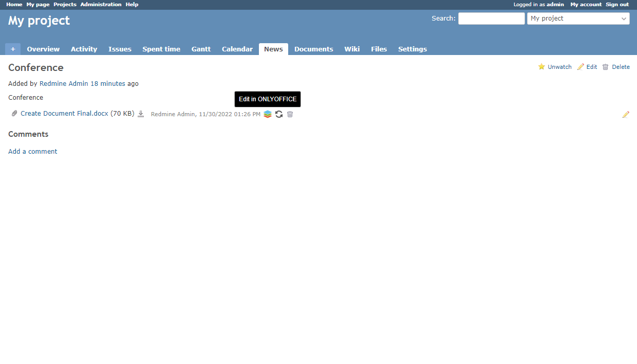Open the Documents tab

click(313, 49)
